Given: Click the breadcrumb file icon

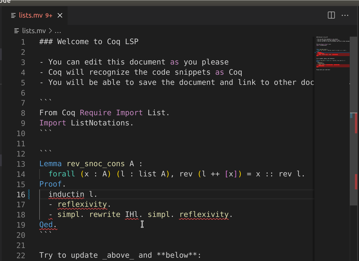Looking at the screenshot, I should tap(17, 31).
